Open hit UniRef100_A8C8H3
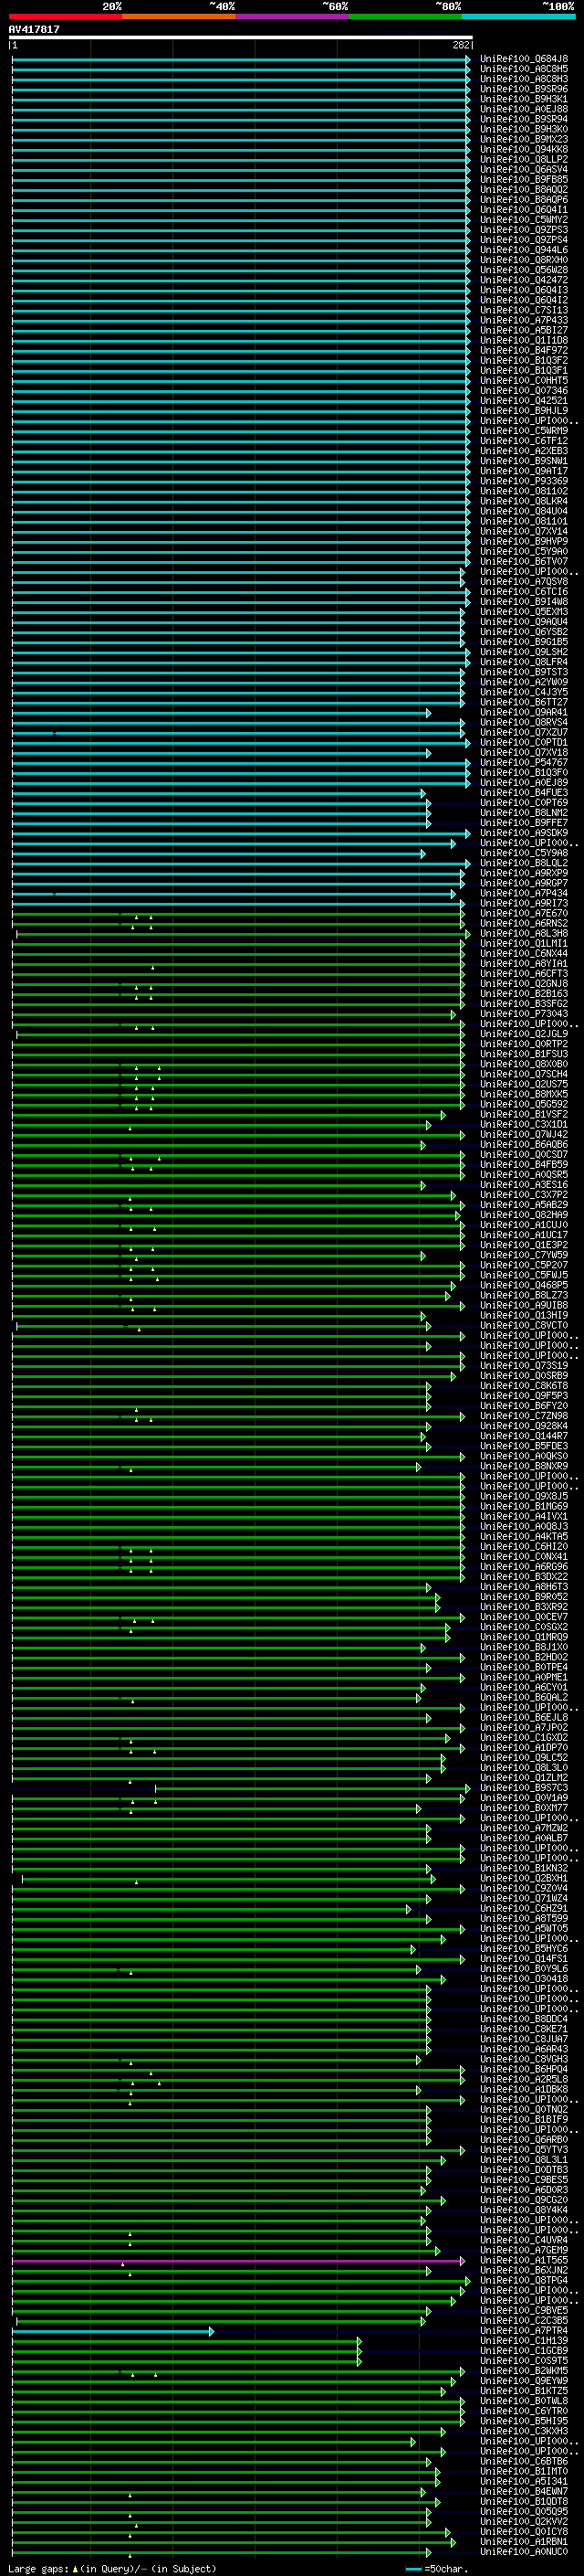 524,79
